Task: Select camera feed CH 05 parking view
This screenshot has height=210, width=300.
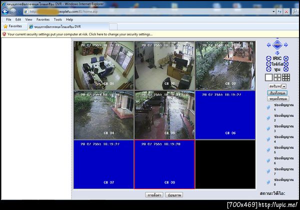Action: [164, 115]
